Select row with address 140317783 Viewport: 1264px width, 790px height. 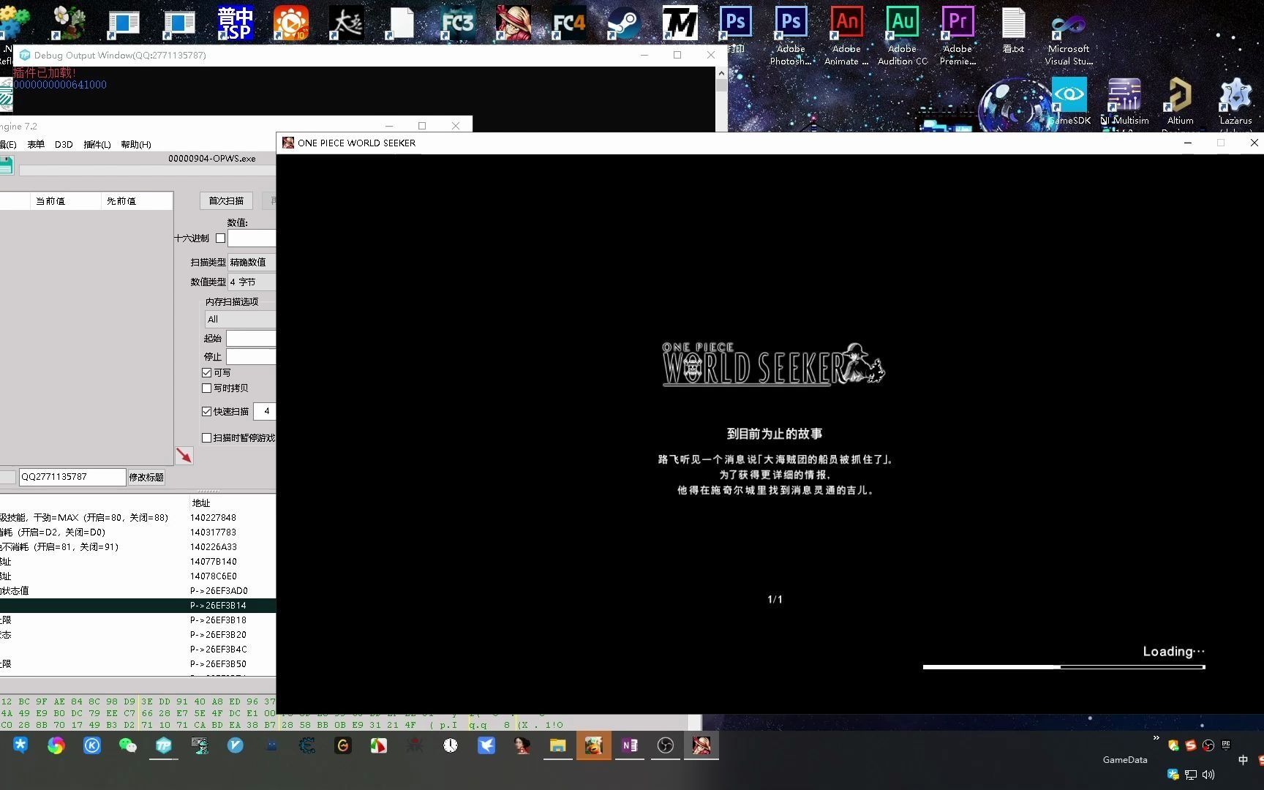[138, 532]
